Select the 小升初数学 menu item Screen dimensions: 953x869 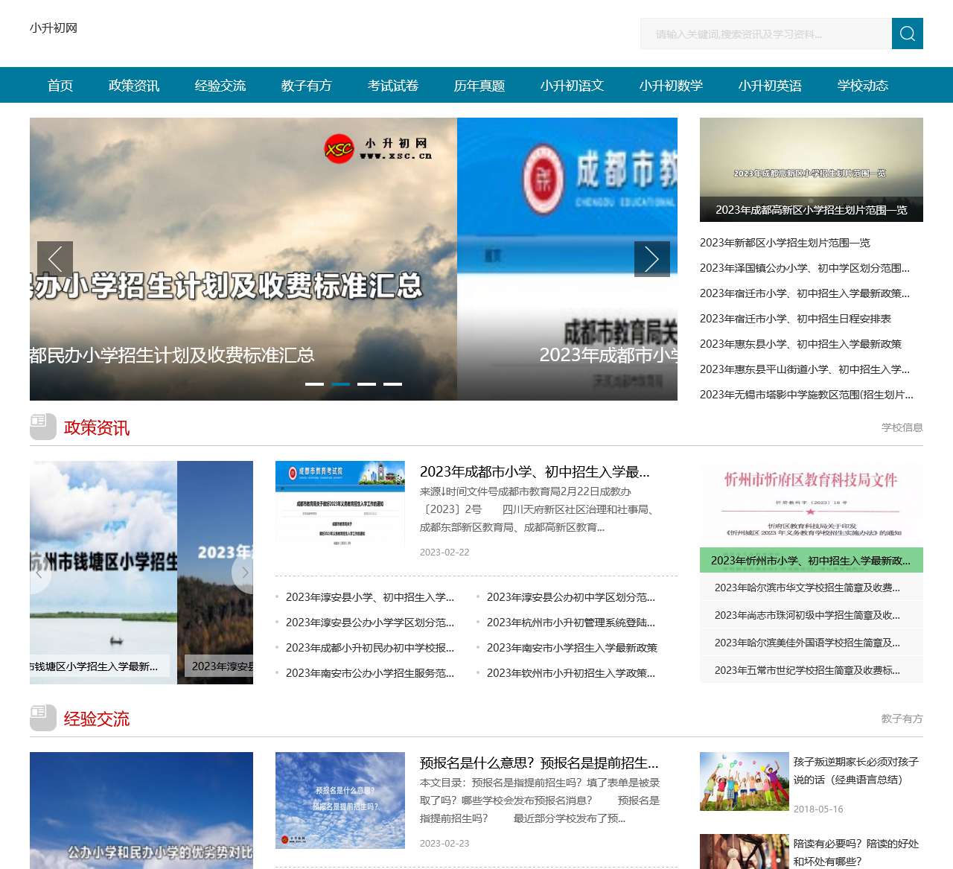(x=672, y=85)
